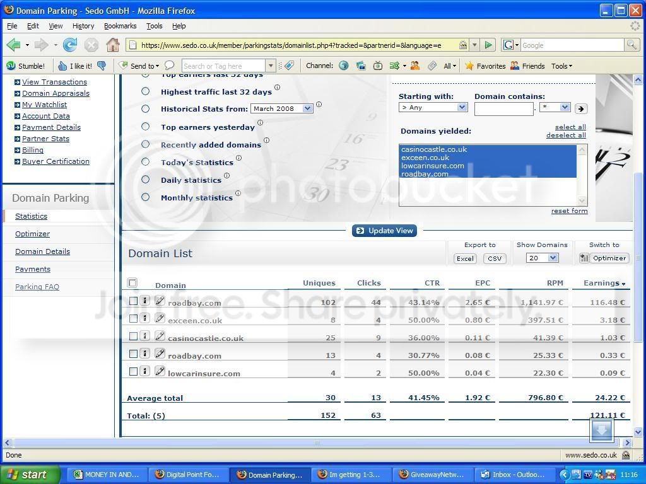646x484 pixels.
Task: Click the horizontal scrollbar track
Action: pos(315,443)
